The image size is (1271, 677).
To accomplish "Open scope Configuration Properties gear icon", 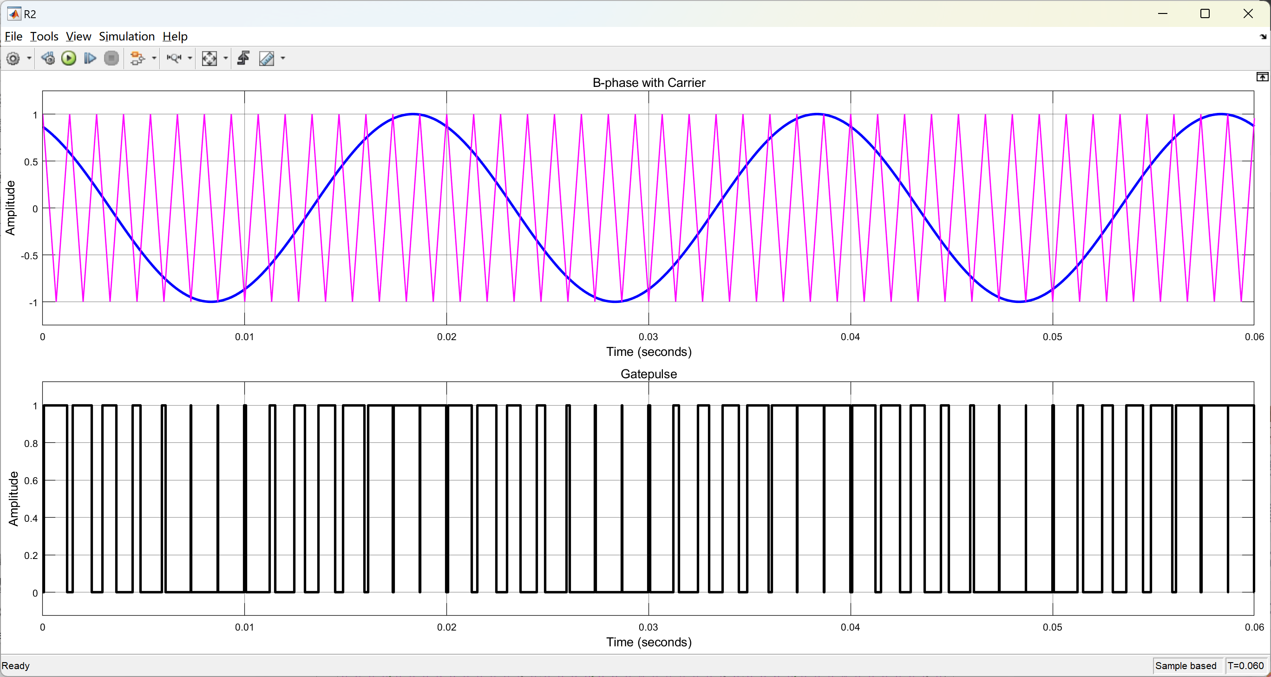I will point(13,59).
